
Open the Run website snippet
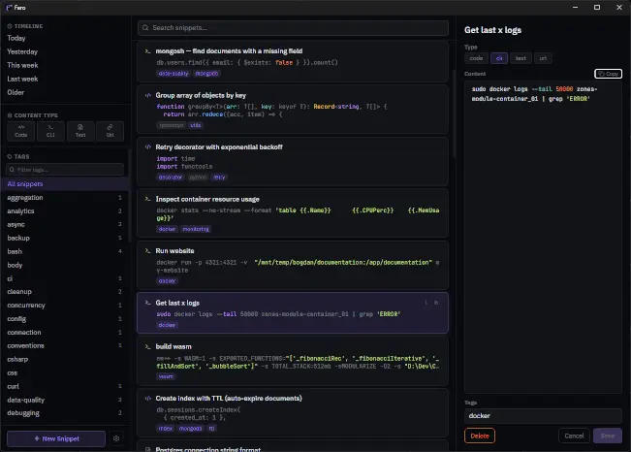pos(293,266)
